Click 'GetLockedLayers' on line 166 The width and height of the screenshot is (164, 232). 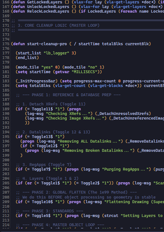point(44,2)
